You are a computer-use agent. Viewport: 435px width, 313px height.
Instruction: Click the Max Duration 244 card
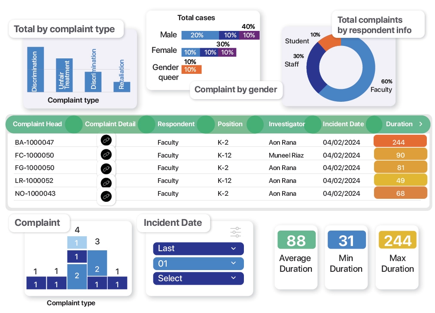point(397,257)
